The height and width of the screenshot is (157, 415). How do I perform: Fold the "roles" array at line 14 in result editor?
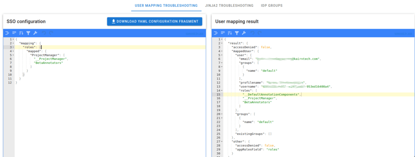pos(222,90)
